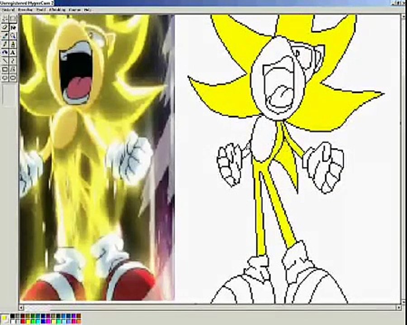
Task: Pick the white color swatch
Action: coord(13,321)
